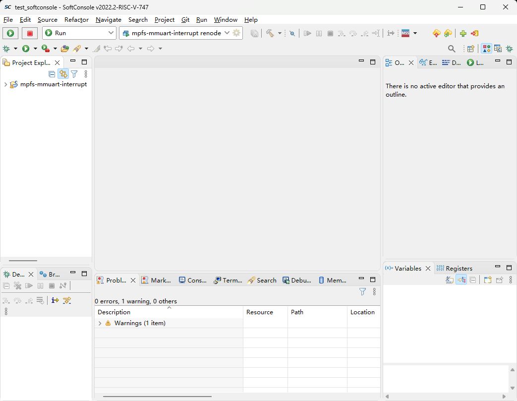517x401 pixels.
Task: Switch to the Debug perspective bug icon
Action: click(x=510, y=49)
